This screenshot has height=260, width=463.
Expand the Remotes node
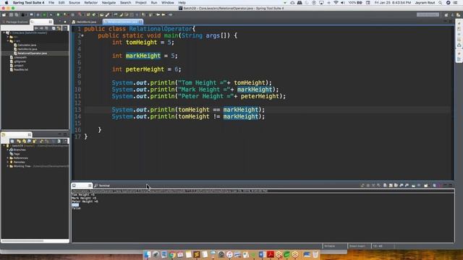pyautogui.click(x=8, y=162)
